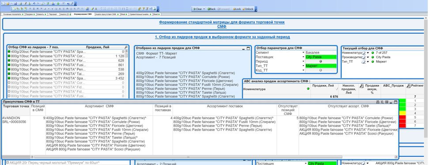Click the Back button
The image size is (430, 165).
click(211, 9)
